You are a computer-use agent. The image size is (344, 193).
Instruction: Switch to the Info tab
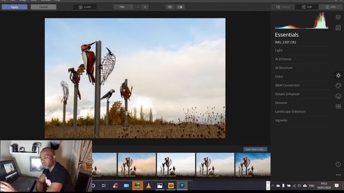[331, 7]
